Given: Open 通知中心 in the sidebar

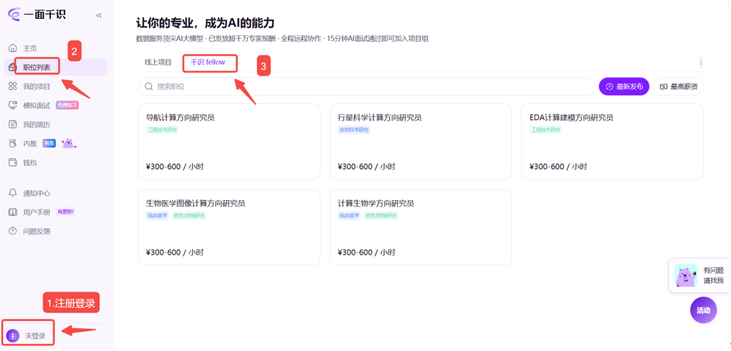Looking at the screenshot, I should (36, 193).
